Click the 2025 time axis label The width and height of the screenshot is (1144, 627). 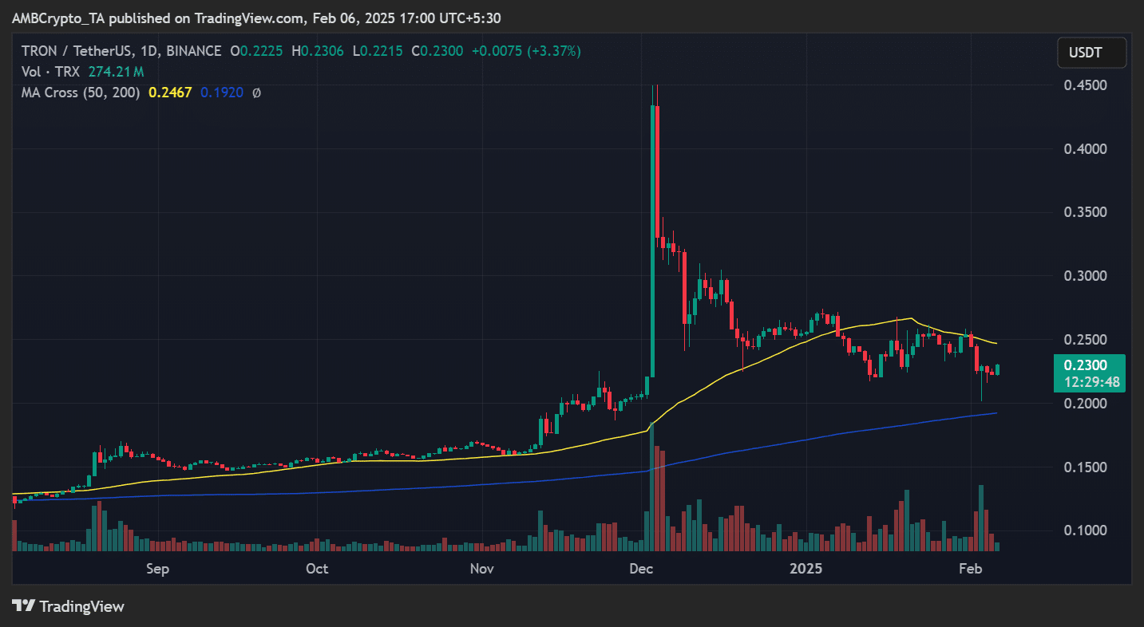[x=806, y=569]
